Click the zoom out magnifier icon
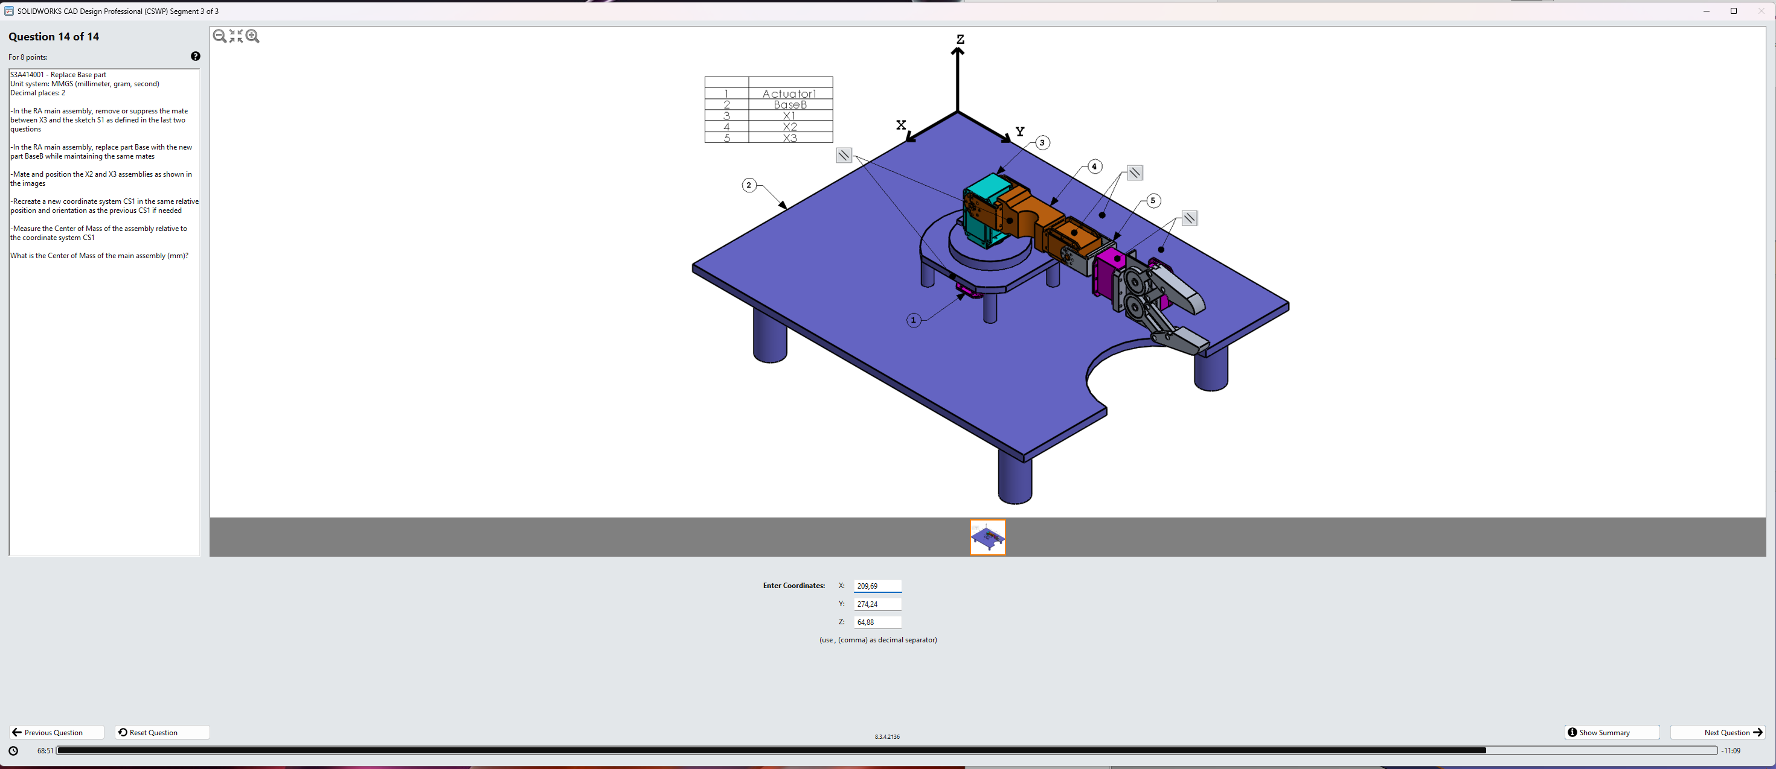This screenshot has height=769, width=1776. click(x=219, y=36)
